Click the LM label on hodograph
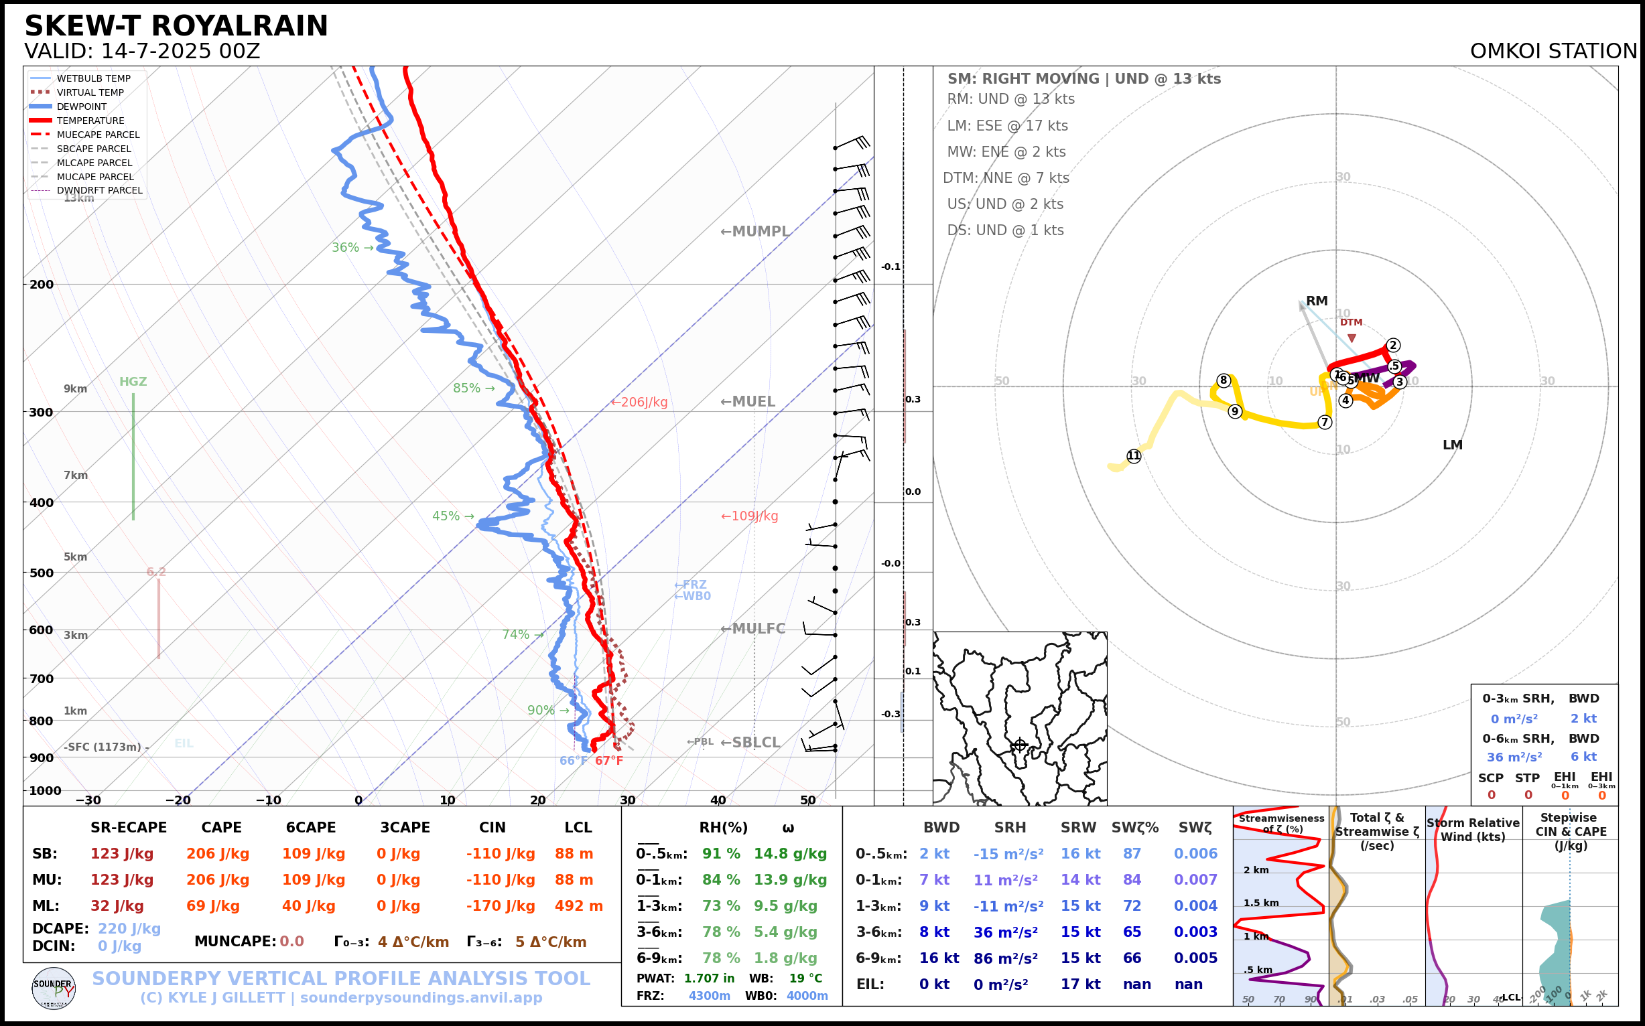 (x=1452, y=445)
